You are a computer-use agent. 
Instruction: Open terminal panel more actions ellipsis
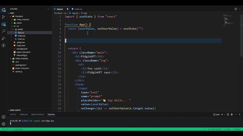coord(236,114)
